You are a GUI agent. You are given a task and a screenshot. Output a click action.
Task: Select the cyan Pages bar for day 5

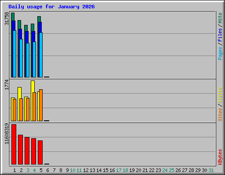(x=41, y=55)
